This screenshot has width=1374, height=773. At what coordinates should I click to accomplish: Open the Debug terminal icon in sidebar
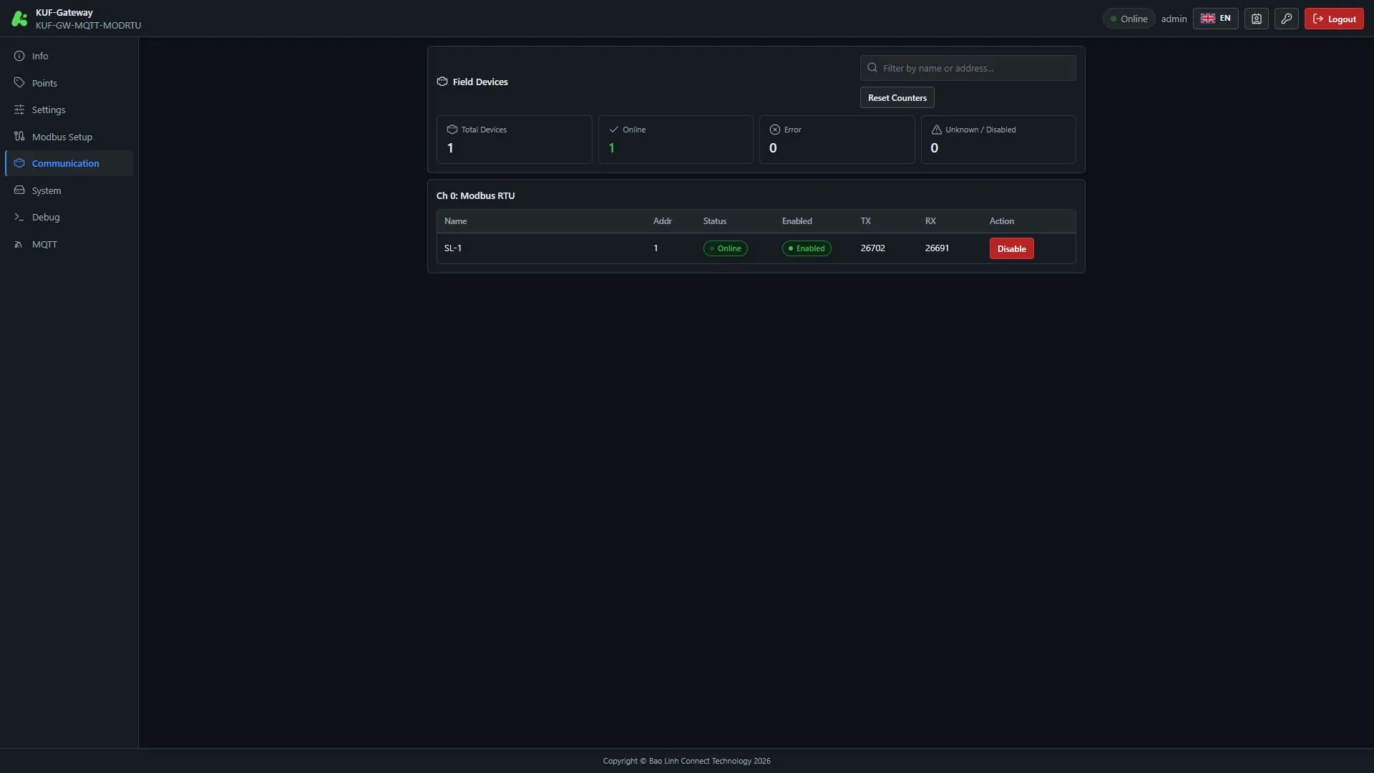19,217
